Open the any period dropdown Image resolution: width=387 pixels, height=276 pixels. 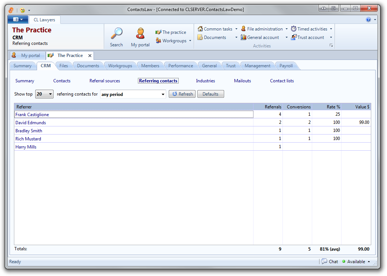pyautogui.click(x=133, y=94)
